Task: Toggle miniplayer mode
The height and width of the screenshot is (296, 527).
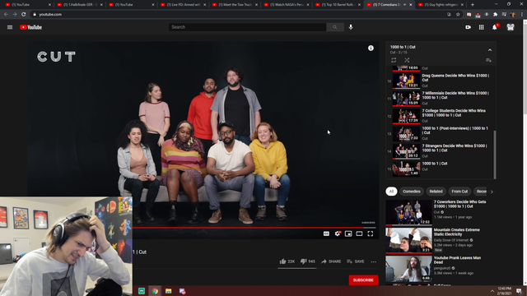Action: pyautogui.click(x=348, y=234)
